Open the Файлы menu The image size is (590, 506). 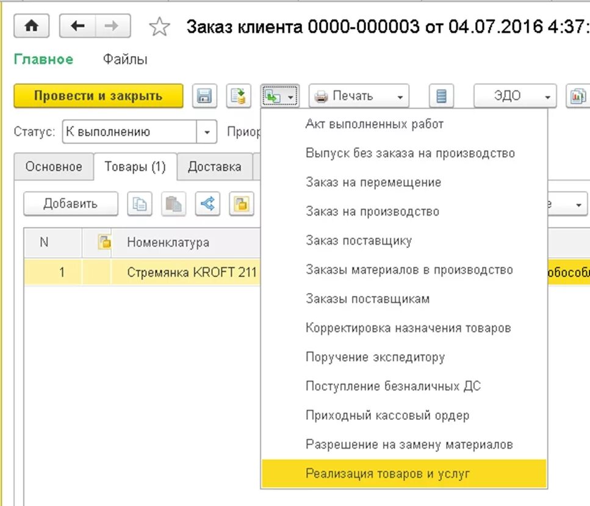(124, 59)
